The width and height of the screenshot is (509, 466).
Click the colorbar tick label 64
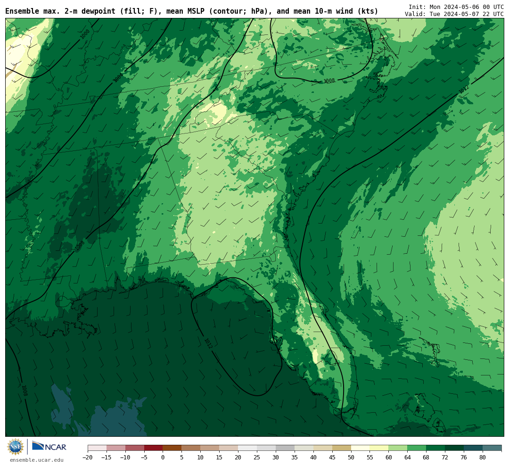(407, 458)
